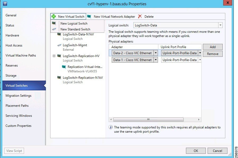
Task: Open the Logical switch LogSwitch-Data dropdown
Action: pyautogui.click(x=220, y=25)
